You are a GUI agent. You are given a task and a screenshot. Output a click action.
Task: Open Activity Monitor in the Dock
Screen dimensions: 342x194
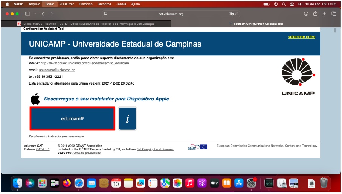click(269, 183)
